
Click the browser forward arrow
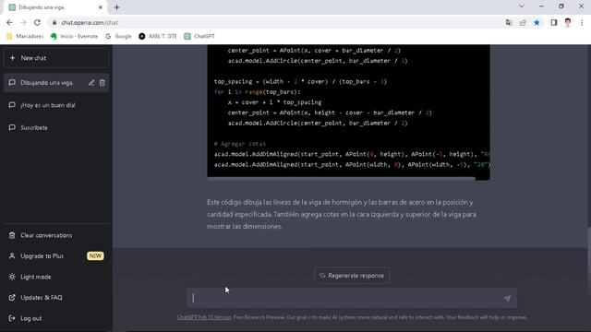click(x=23, y=22)
